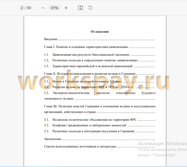Screen dimensions: 187x167
Task: Open "Глава I. Понятие и основные характеристики цивилизации"
Action: [100, 47]
